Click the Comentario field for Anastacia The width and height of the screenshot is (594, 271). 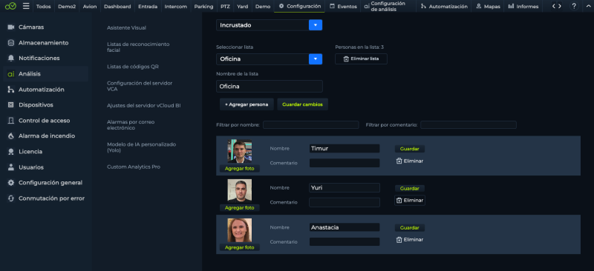point(345,241)
